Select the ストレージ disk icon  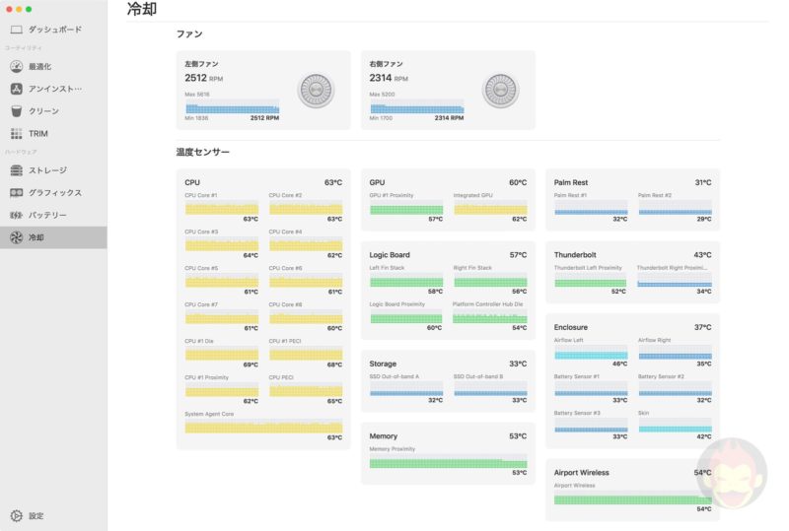[16, 170]
